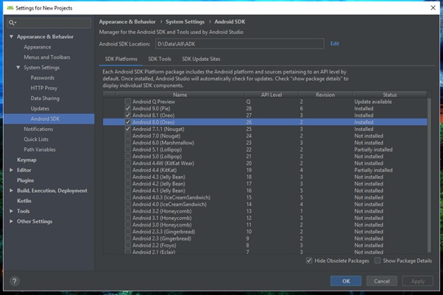443x295 pixels.
Task: Click the OK button
Action: pos(346,281)
